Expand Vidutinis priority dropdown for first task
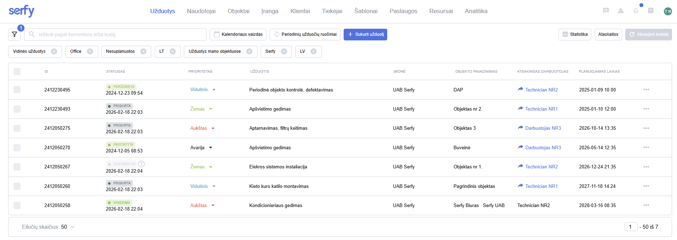677x240 pixels. coord(214,90)
